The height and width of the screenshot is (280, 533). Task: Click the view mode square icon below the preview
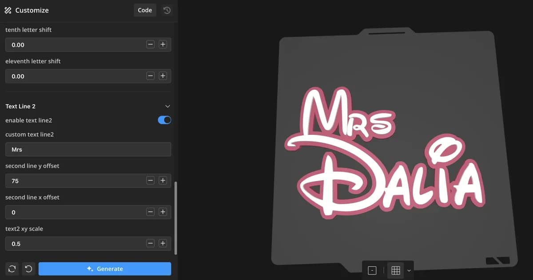[372, 270]
